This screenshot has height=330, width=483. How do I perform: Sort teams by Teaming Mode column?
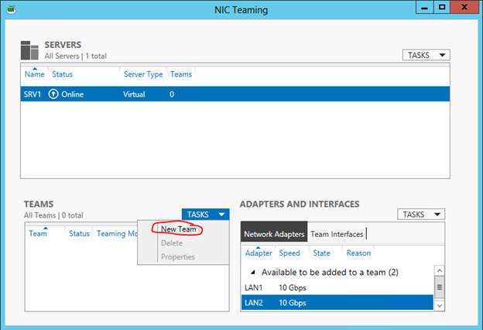117,233
